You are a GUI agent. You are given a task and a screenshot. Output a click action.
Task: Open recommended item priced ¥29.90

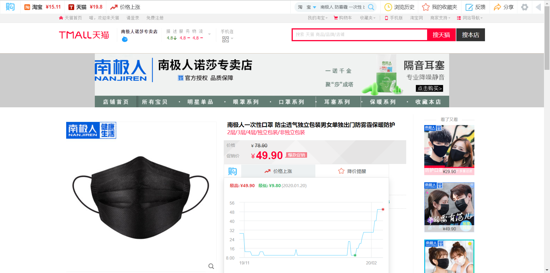(449, 150)
